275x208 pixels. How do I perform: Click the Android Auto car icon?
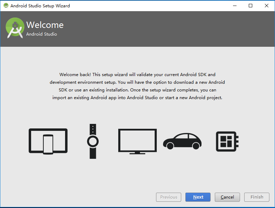(182, 141)
